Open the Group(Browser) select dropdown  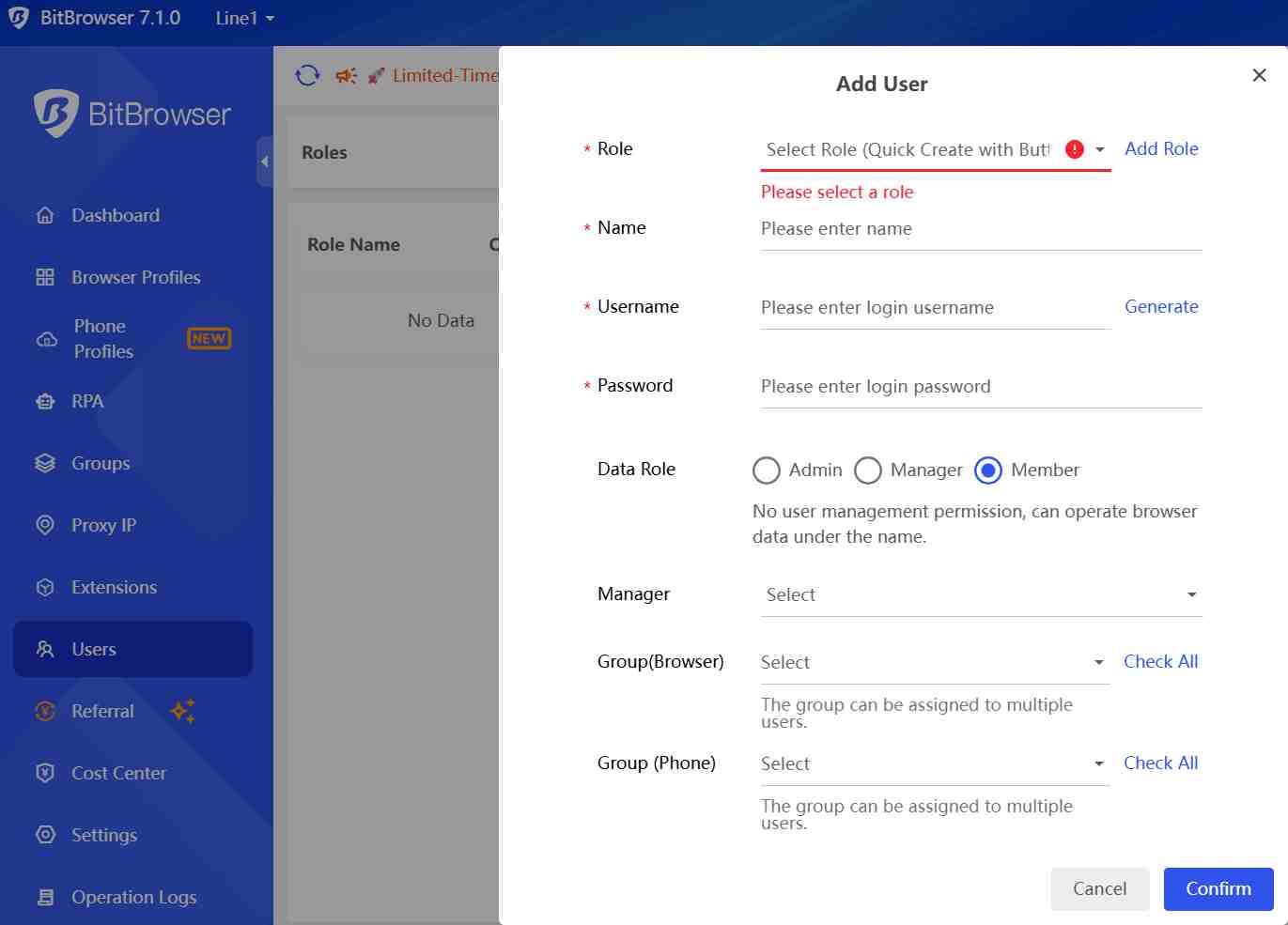934,662
